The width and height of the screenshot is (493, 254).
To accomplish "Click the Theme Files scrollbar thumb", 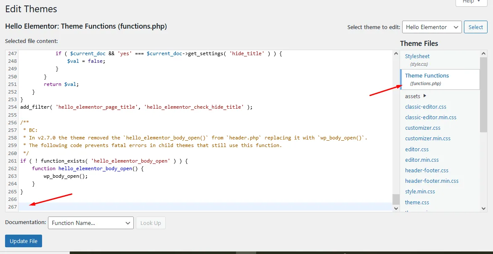I will coord(484,94).
